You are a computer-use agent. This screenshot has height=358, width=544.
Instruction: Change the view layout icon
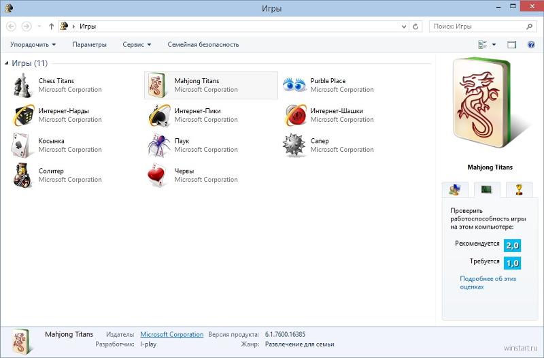[x=483, y=44]
